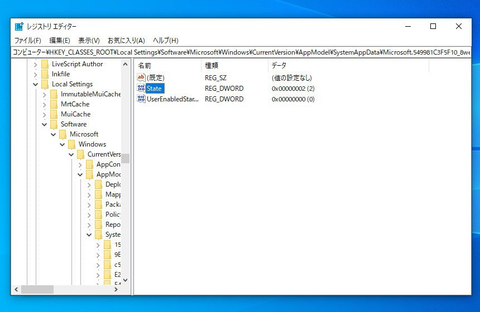The image size is (480, 312).
Task: Expand the MrtCache key
Action: 45,105
